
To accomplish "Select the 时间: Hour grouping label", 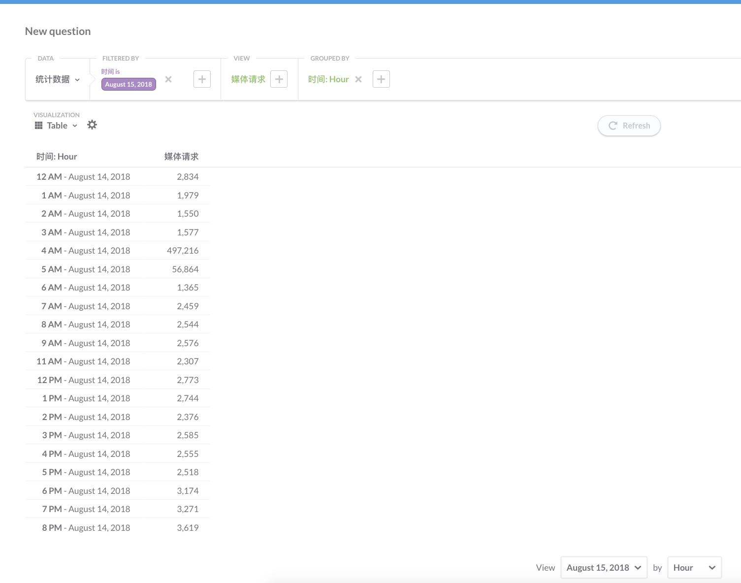I will pos(328,79).
